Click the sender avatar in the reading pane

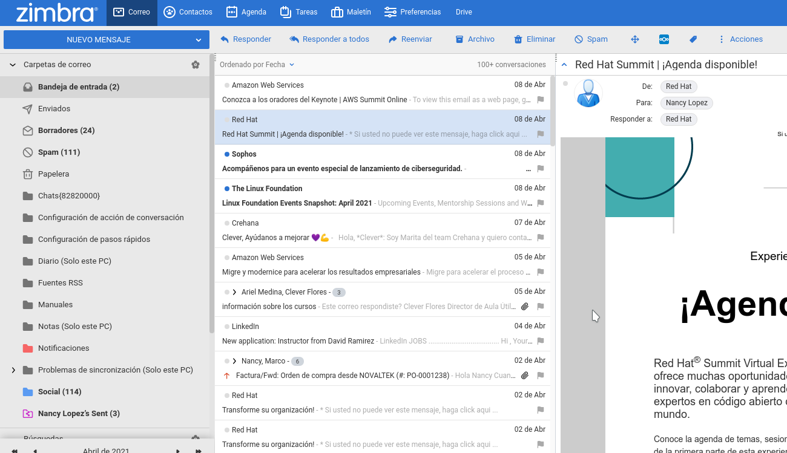[x=588, y=93]
